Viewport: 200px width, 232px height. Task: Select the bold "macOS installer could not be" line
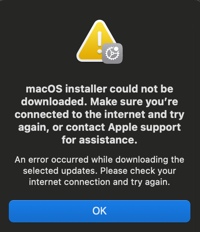coord(100,89)
